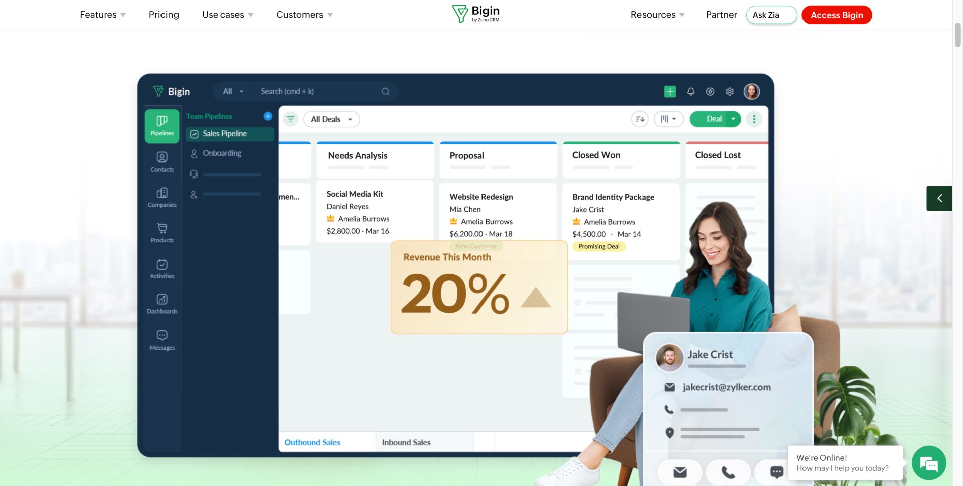Expand the Features menu
This screenshot has width=963, height=486.
pos(103,15)
